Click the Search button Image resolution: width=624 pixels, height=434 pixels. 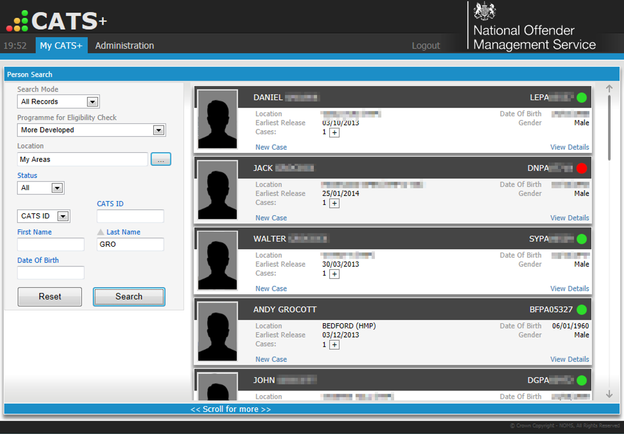click(129, 297)
